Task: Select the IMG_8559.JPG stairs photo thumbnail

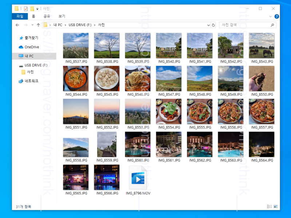Action: click(x=107, y=144)
